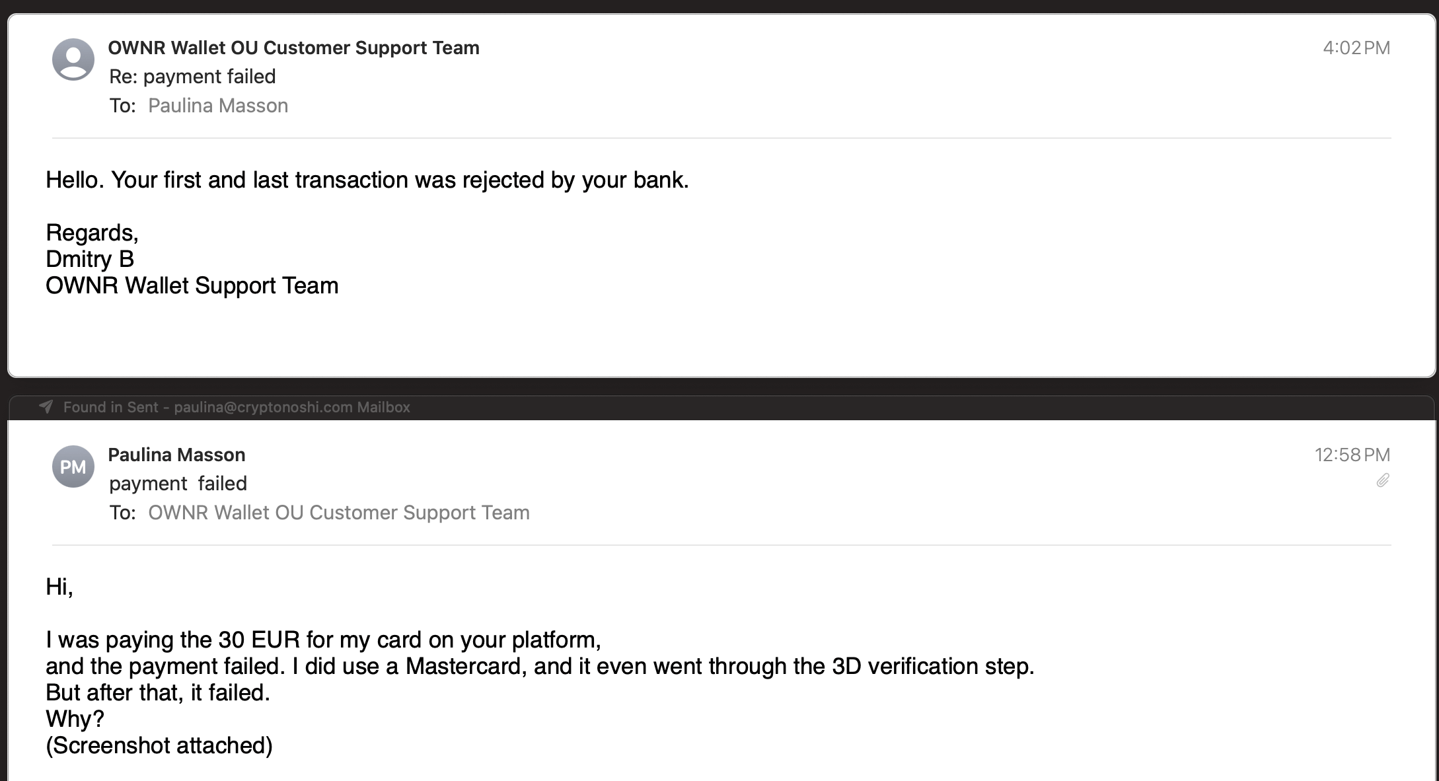The width and height of the screenshot is (1439, 781).
Task: Click the 12:58 PM timestamp
Action: tap(1352, 455)
